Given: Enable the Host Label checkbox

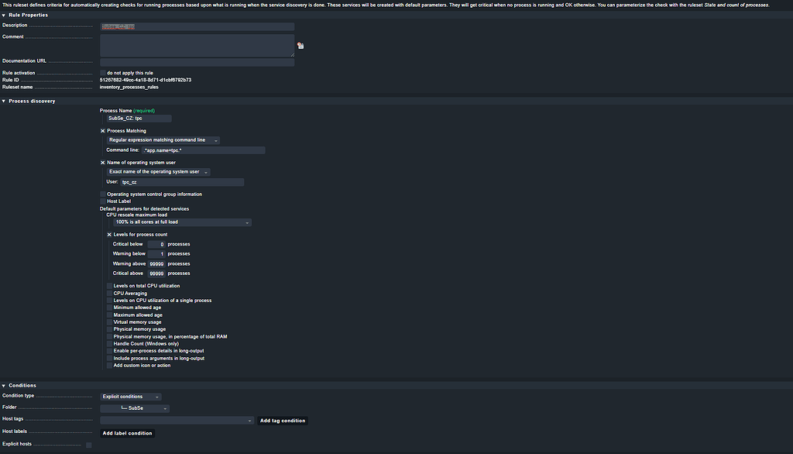Looking at the screenshot, I should (x=101, y=201).
